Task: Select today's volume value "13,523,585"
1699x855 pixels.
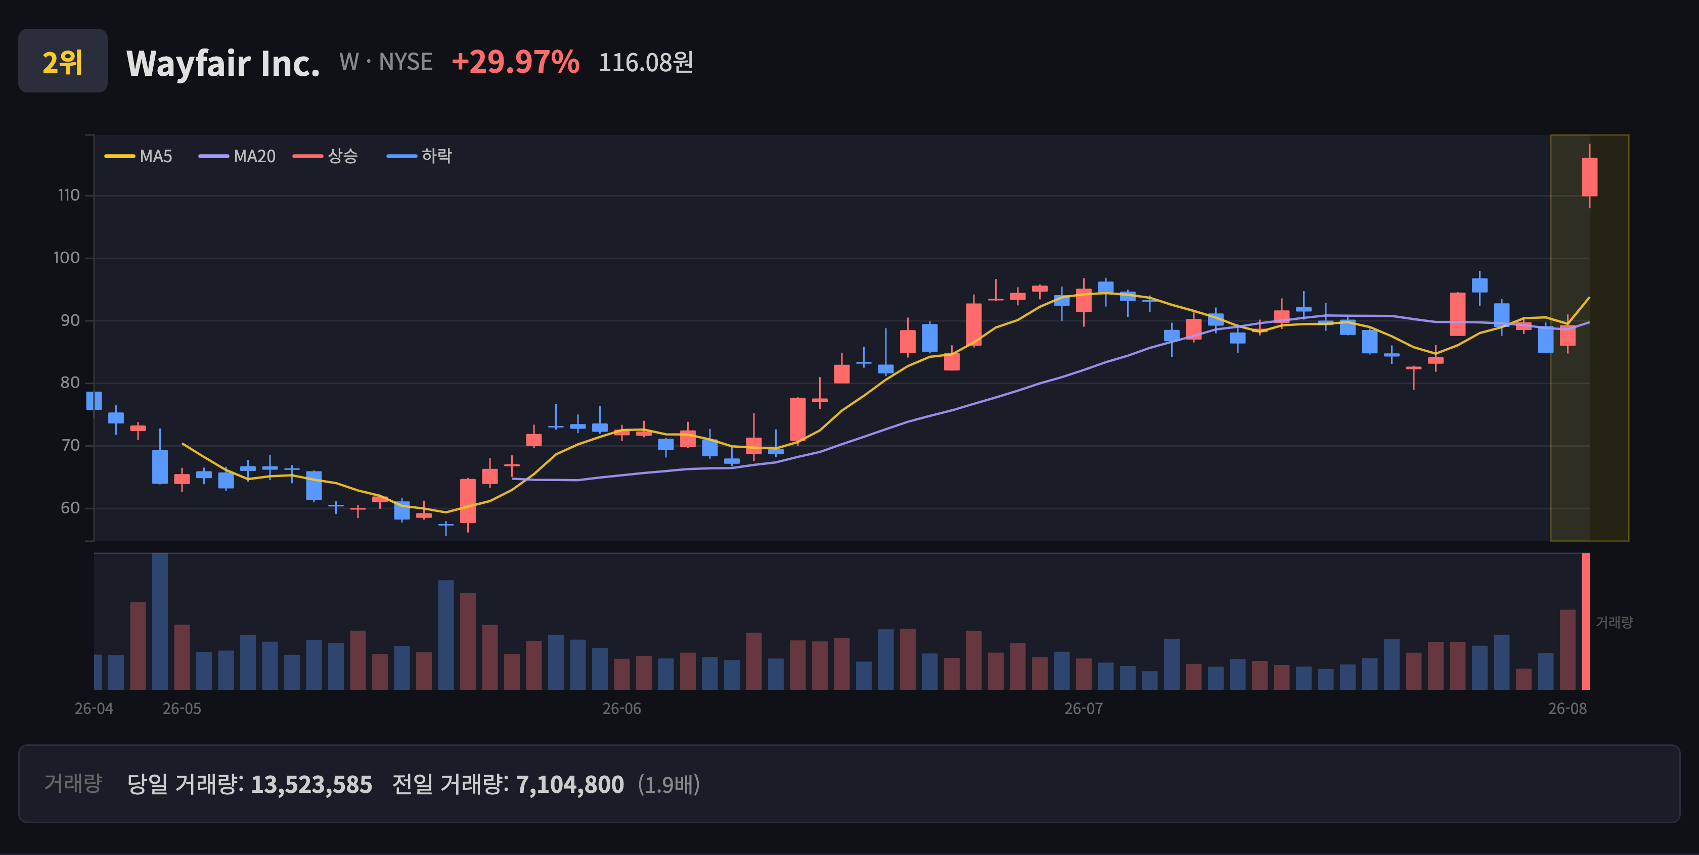Action: coord(311,784)
